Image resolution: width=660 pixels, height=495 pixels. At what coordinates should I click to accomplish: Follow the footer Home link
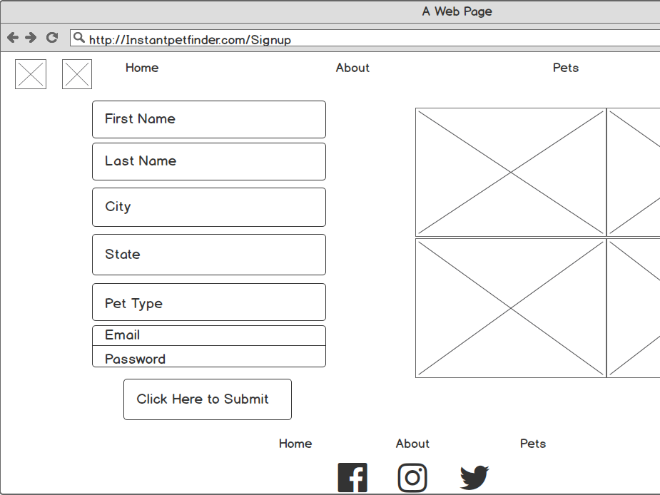pyautogui.click(x=295, y=444)
